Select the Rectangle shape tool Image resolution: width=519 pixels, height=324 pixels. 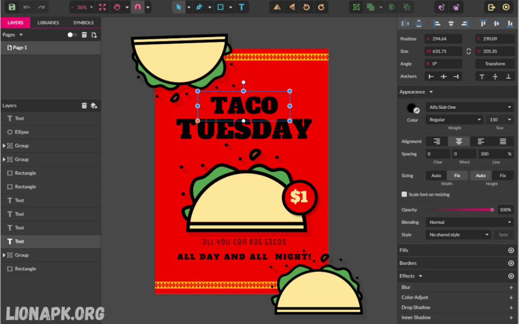[220, 7]
